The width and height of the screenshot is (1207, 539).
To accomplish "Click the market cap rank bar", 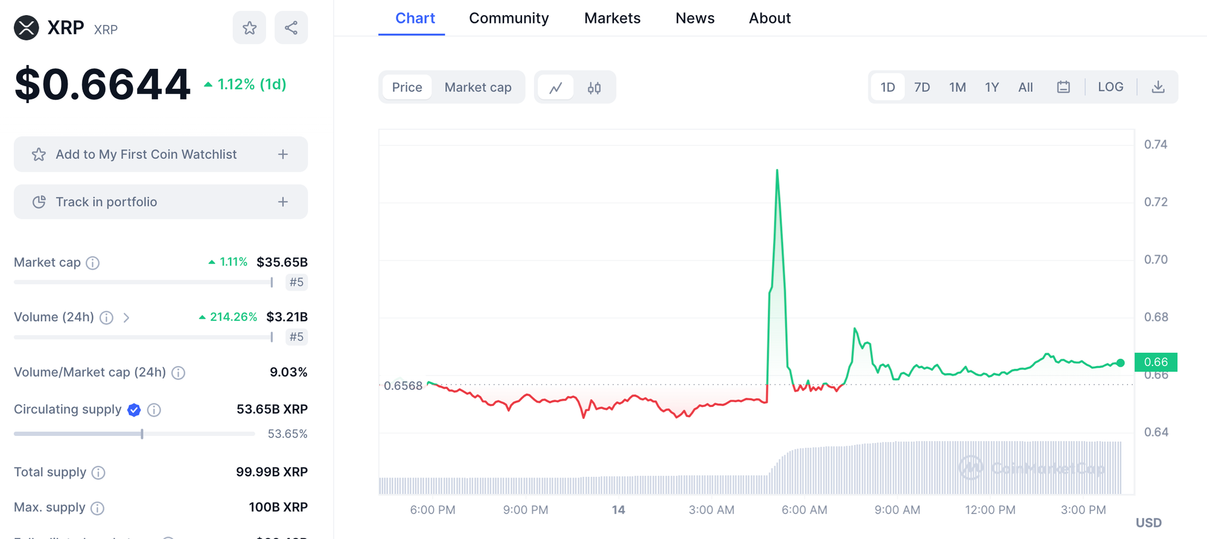I will coord(144,282).
